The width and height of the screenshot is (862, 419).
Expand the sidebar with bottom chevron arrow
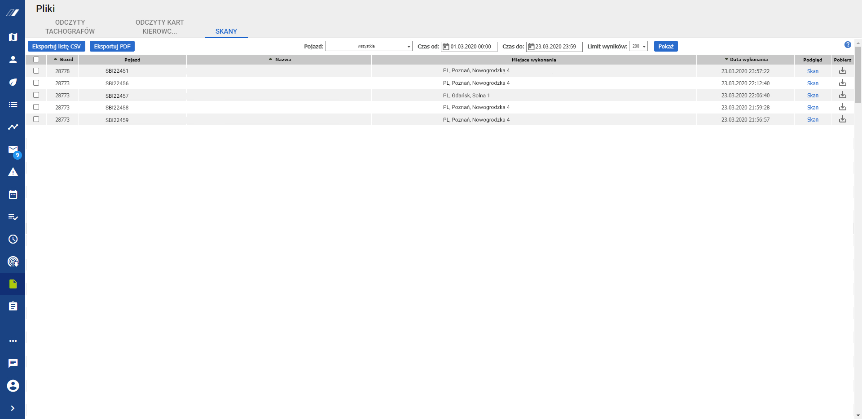pyautogui.click(x=13, y=408)
